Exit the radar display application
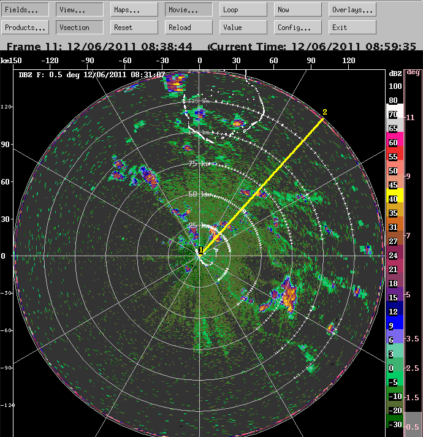This screenshot has width=423, height=437. point(352,28)
